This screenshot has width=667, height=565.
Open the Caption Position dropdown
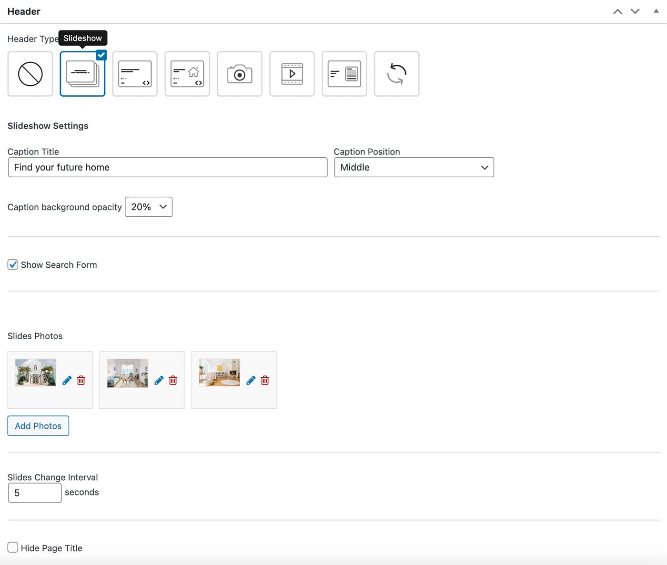(x=414, y=167)
